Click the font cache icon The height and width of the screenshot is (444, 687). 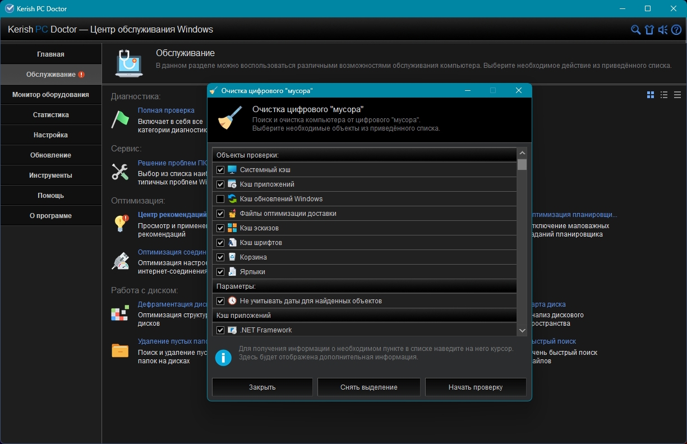click(x=232, y=243)
